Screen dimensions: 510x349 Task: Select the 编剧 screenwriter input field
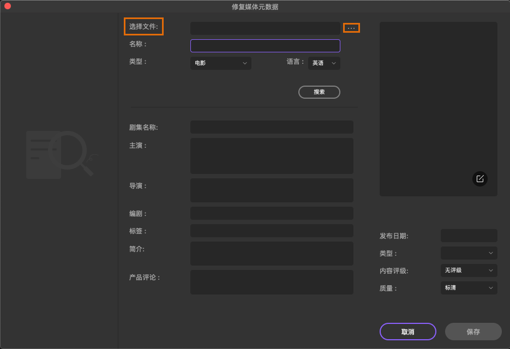[x=271, y=213]
